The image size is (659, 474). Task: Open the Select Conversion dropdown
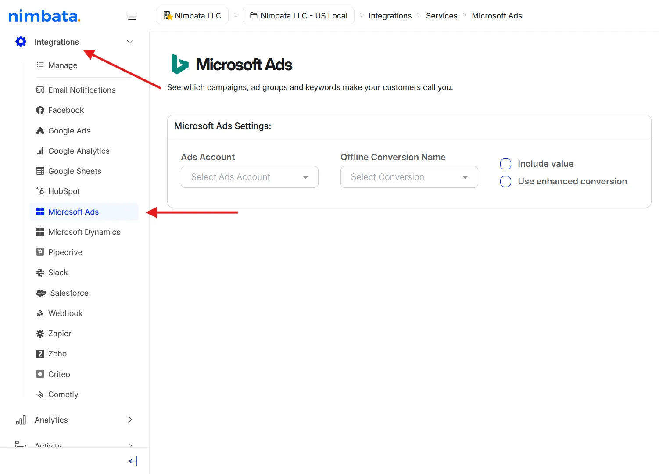click(x=409, y=177)
